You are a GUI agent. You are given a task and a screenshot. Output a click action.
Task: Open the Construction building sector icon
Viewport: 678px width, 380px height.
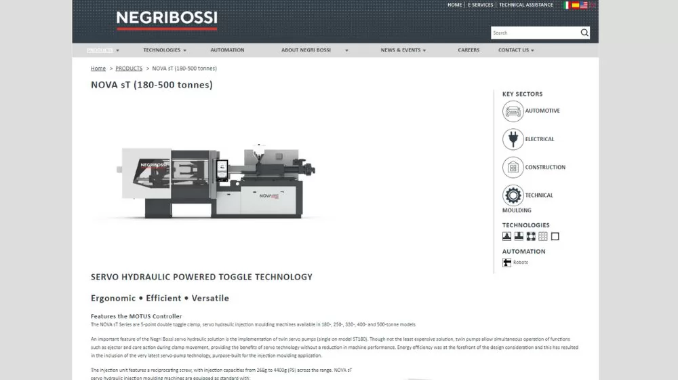click(513, 167)
